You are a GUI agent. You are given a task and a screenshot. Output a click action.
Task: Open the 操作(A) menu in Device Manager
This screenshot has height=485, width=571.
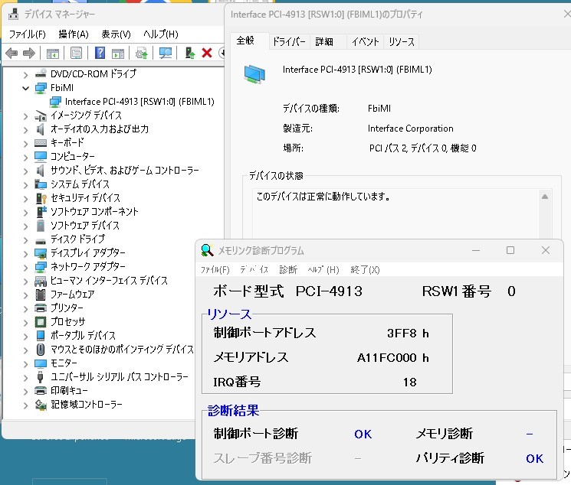(x=74, y=34)
